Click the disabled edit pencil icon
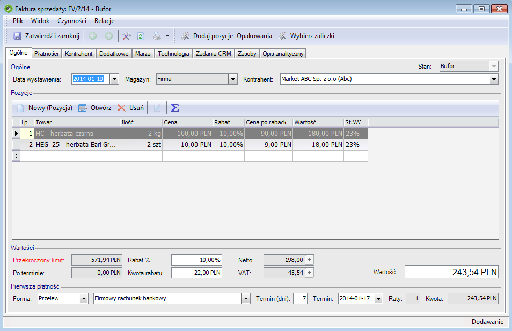Viewport: 512px width, 331px height. (x=157, y=108)
